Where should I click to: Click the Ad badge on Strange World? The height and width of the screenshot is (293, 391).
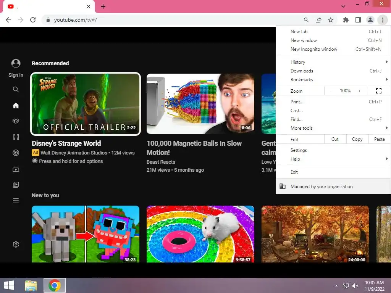pyautogui.click(x=36, y=153)
